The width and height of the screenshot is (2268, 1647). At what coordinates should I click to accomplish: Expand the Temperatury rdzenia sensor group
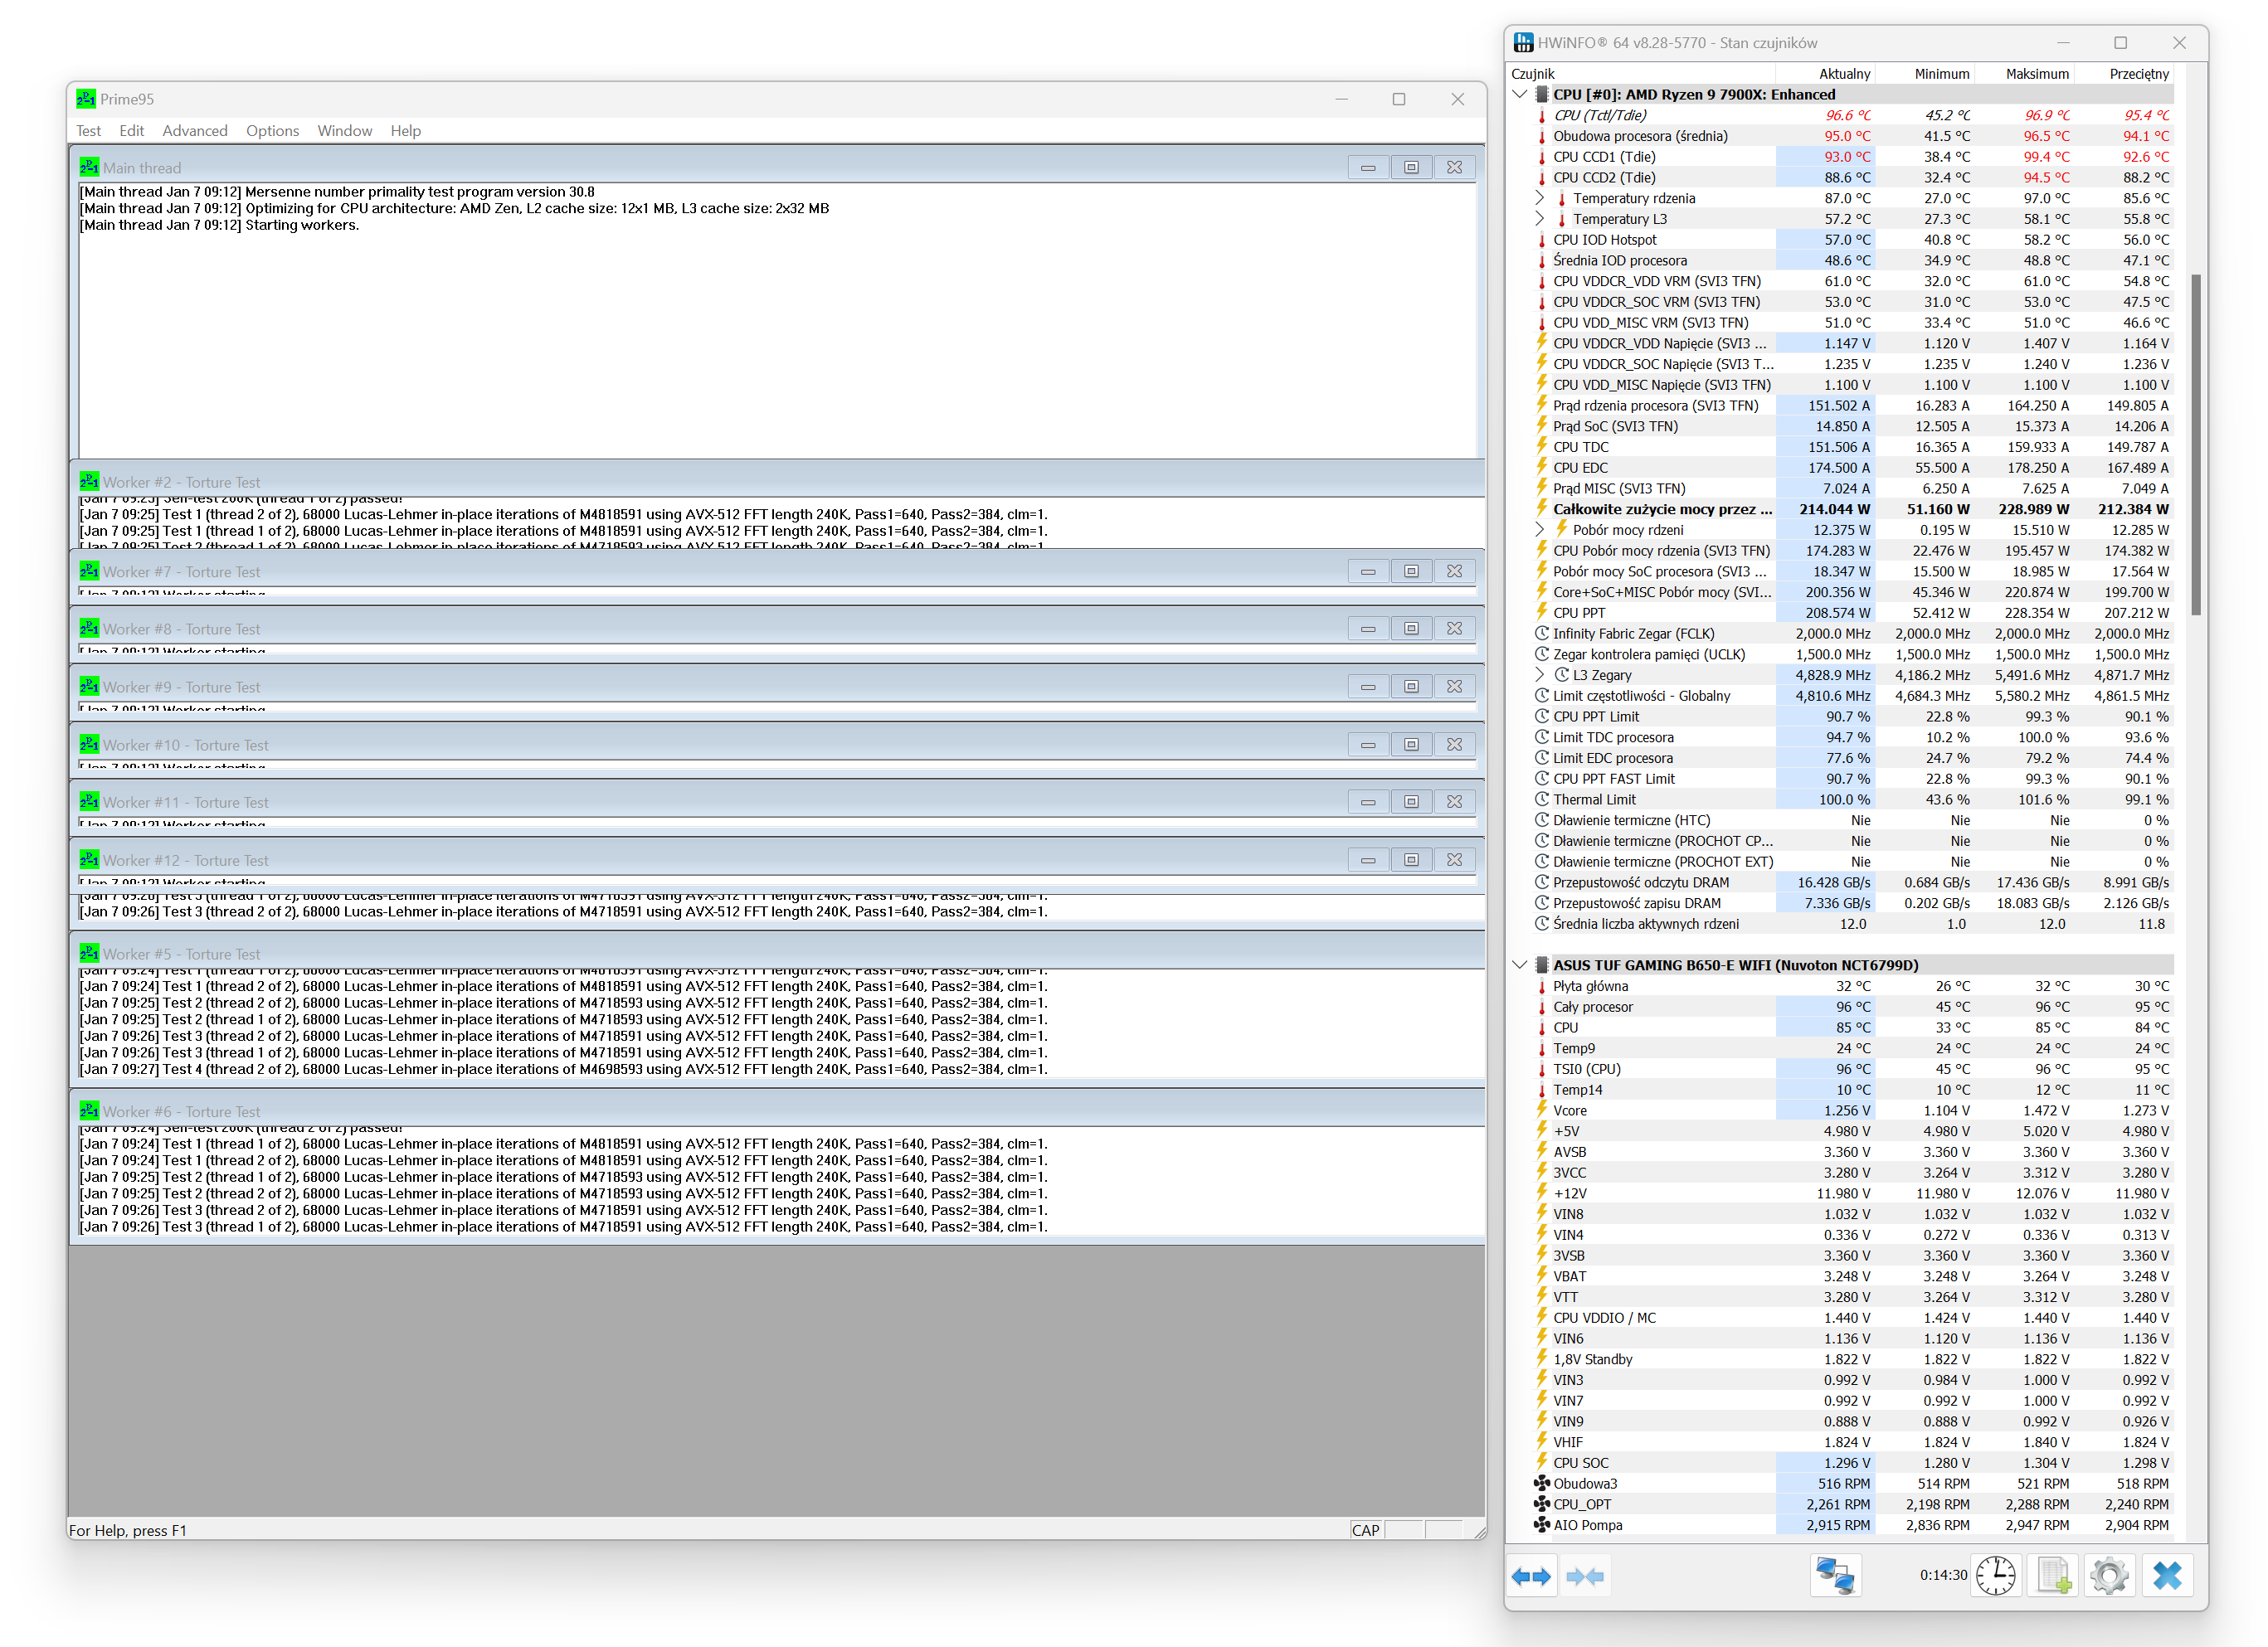coord(1540,198)
